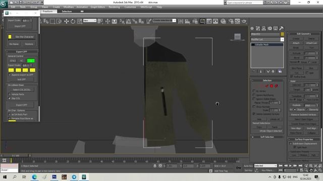Toggle the Window/Crossing selection icon
Image resolution: width=323 pixels, height=181 pixels.
coord(59,21)
